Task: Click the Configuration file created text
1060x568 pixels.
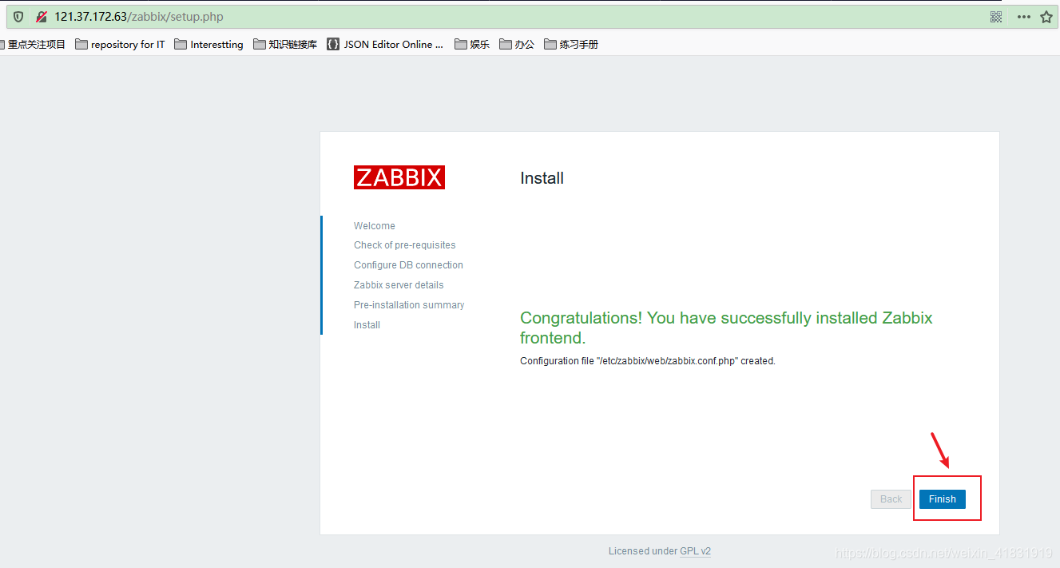Action: click(648, 361)
